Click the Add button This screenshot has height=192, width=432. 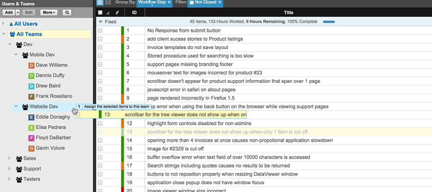coord(9,12)
